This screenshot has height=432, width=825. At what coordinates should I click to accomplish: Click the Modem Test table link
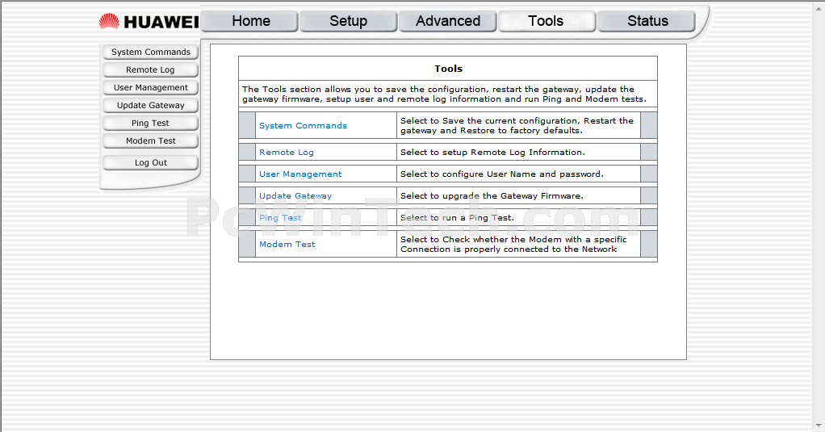(287, 244)
